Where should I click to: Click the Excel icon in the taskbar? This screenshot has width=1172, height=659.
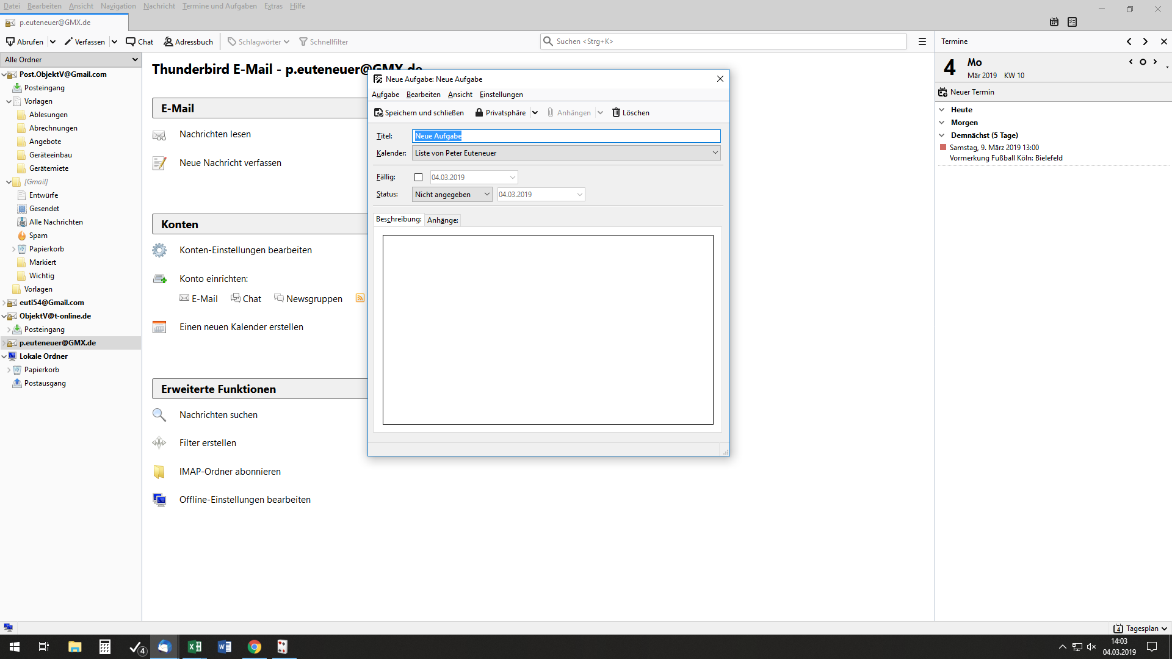194,647
